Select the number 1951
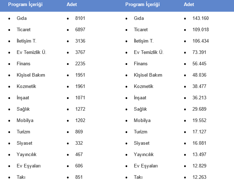Image resolution: width=234 pixels, height=188 pixels. (80, 75)
